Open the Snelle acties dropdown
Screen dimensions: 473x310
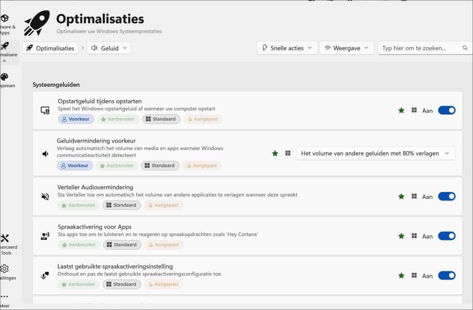click(287, 48)
